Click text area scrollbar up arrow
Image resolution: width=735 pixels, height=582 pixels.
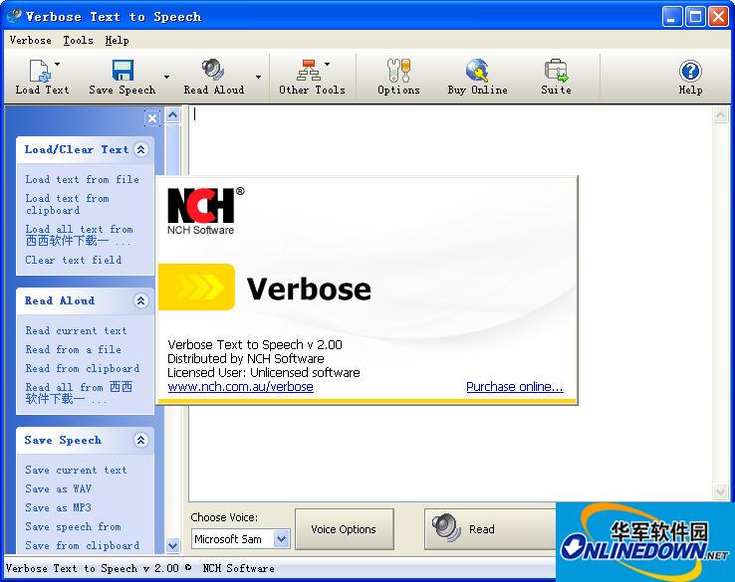[720, 114]
